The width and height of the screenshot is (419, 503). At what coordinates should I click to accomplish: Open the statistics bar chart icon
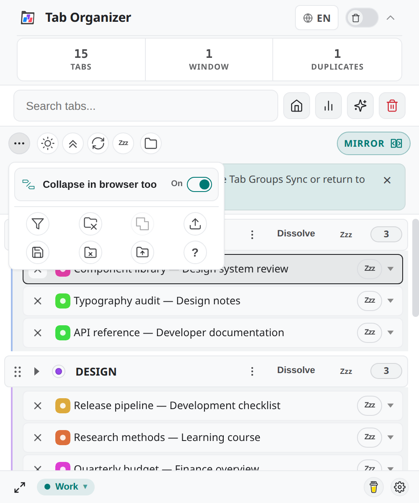(328, 106)
